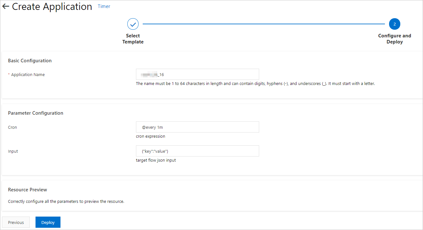The height and width of the screenshot is (230, 423).
Task: Click the Previous button
Action: click(x=16, y=222)
